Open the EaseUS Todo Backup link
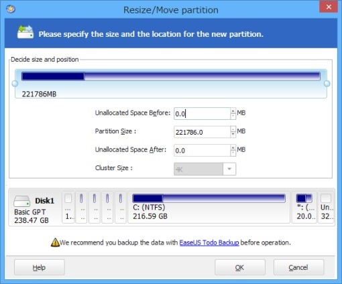342x284 pixels. (x=209, y=242)
